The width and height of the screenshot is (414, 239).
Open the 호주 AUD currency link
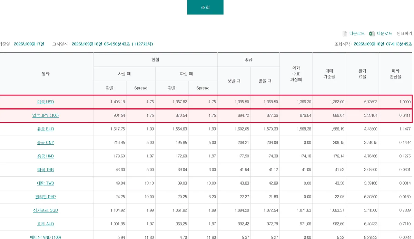46,224
